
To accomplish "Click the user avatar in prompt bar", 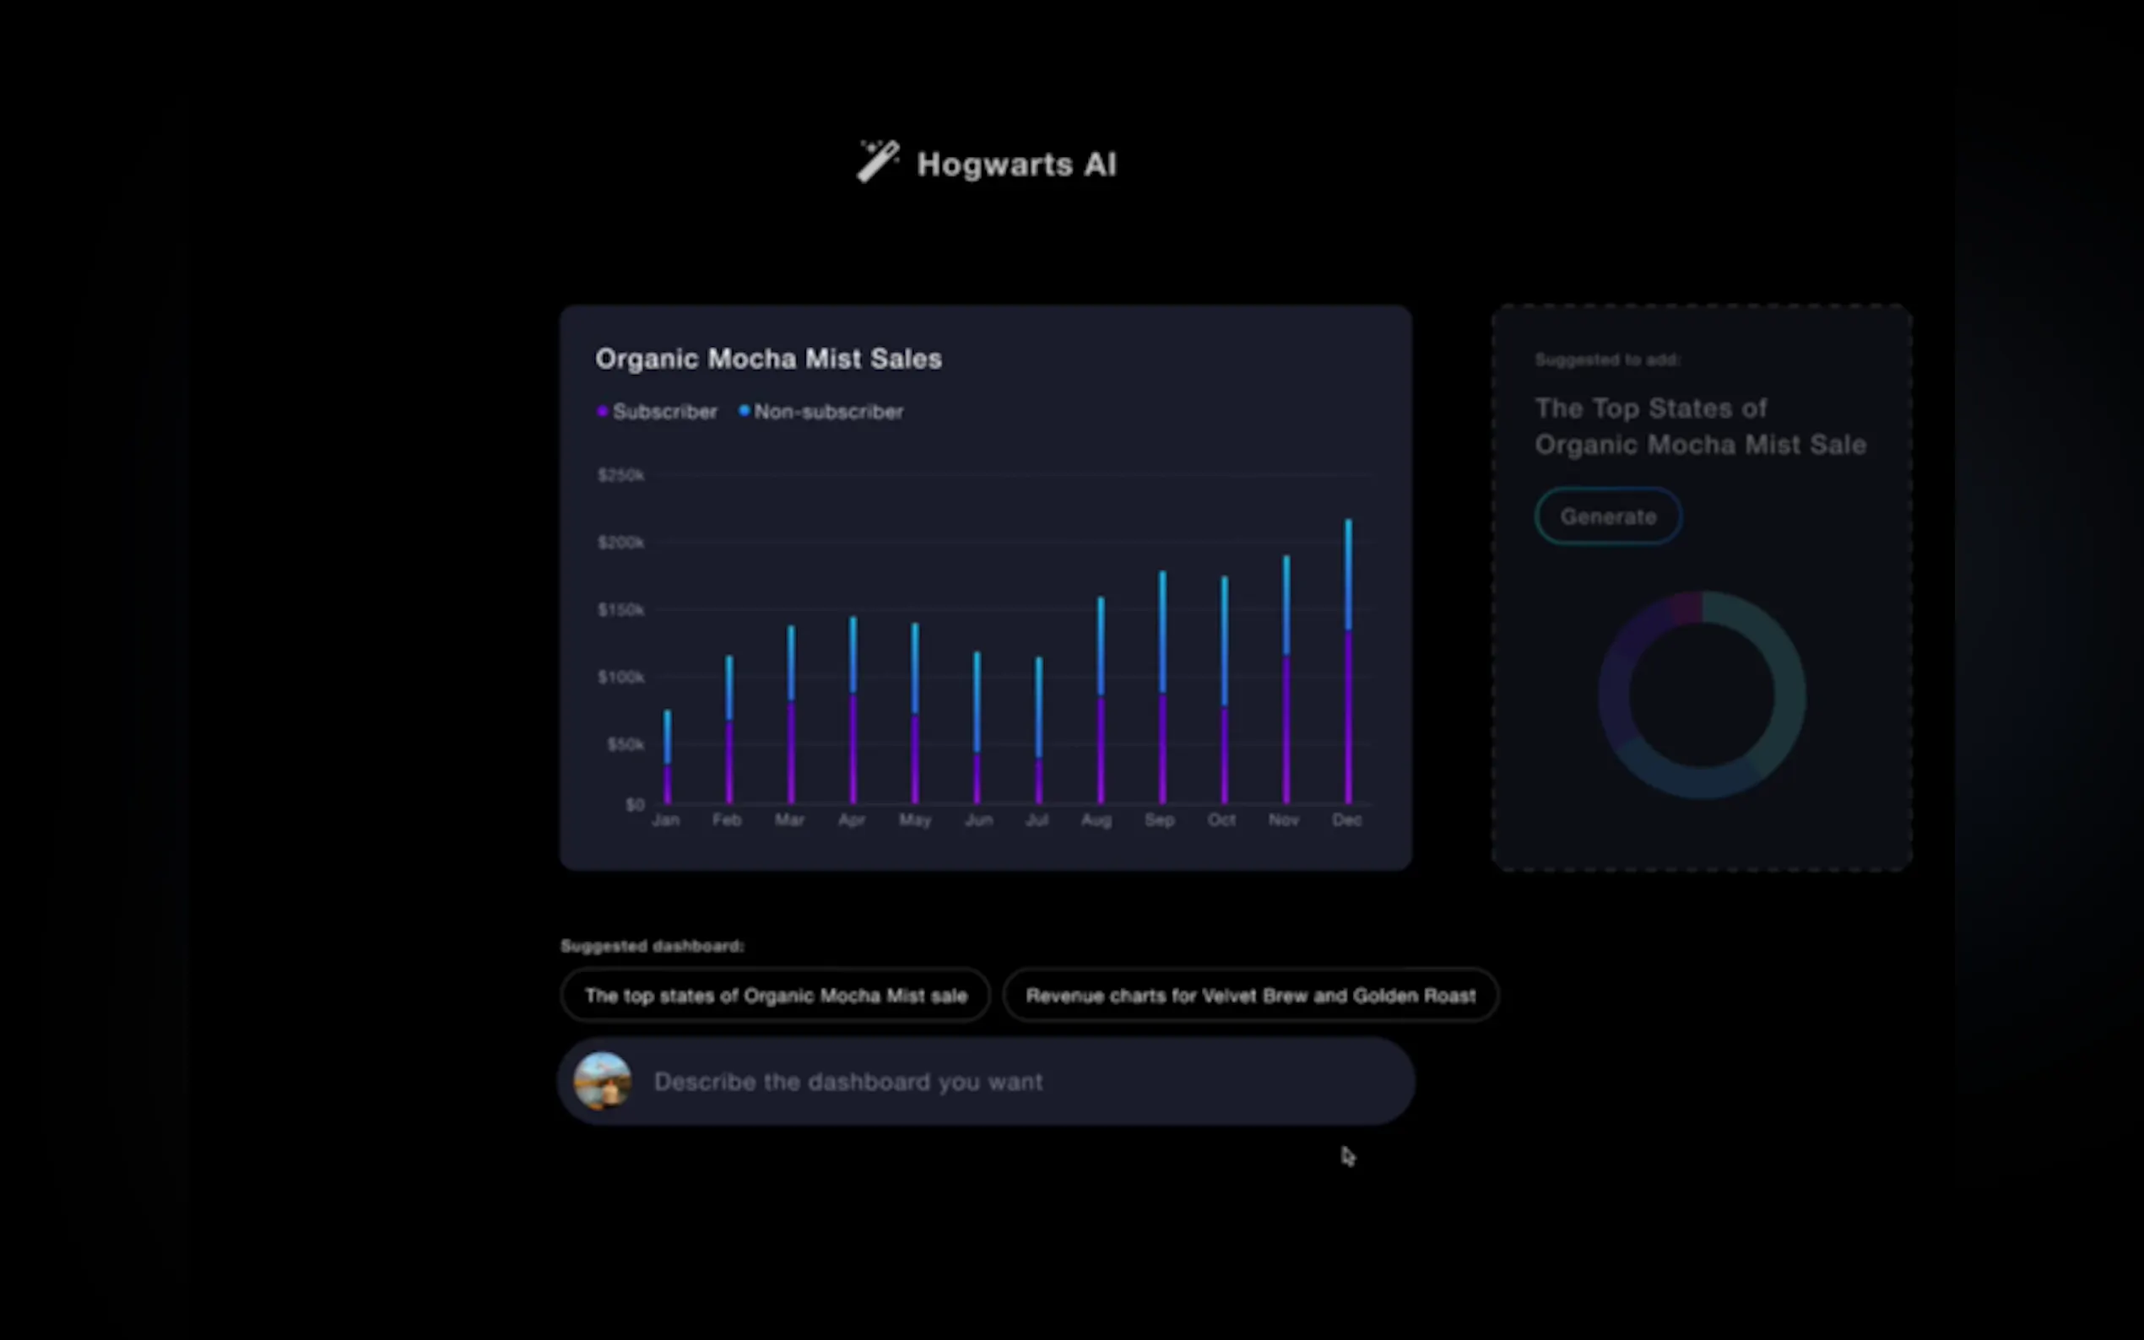I will 603,1080.
